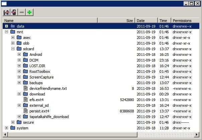Click the persist.ext4 file icon
The width and height of the screenshot is (202, 140).
(25, 111)
